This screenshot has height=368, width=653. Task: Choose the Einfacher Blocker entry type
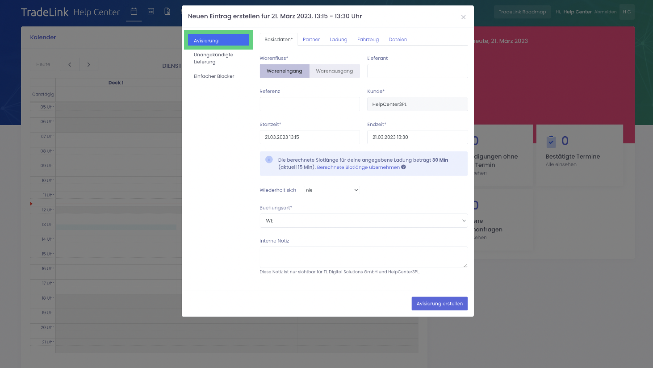click(214, 76)
